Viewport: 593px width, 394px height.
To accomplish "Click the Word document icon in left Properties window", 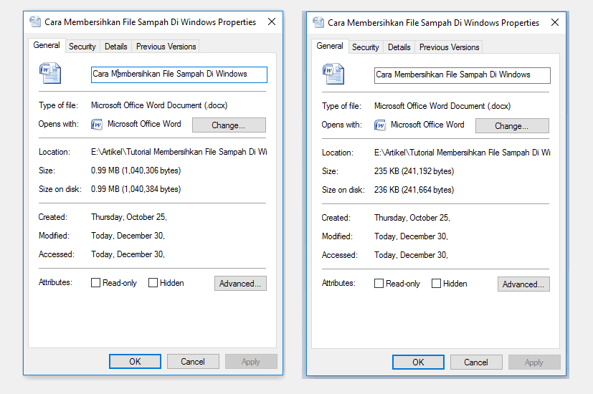I will point(50,73).
